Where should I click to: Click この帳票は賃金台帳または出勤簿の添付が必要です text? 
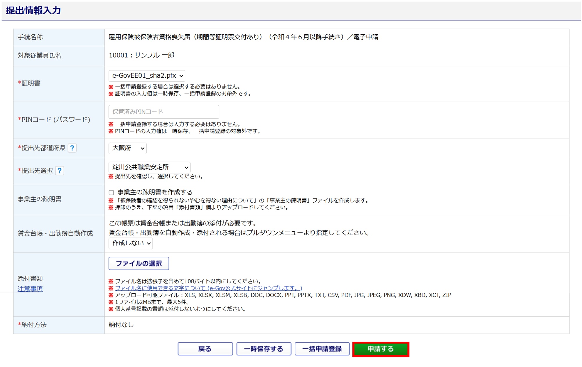click(183, 223)
